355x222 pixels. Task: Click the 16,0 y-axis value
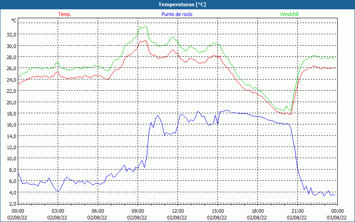(12, 125)
